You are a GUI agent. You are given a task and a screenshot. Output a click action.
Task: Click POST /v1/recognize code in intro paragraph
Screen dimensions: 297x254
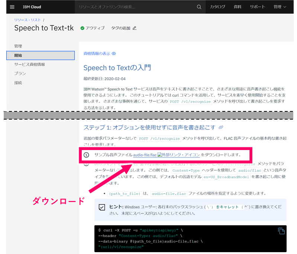pos(190,102)
